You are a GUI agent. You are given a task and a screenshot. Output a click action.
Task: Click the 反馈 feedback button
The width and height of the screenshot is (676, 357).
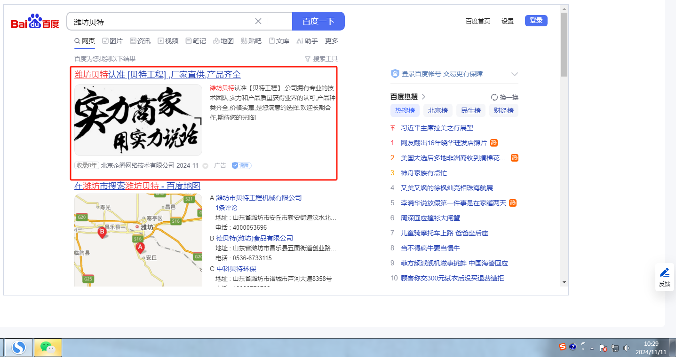(665, 277)
